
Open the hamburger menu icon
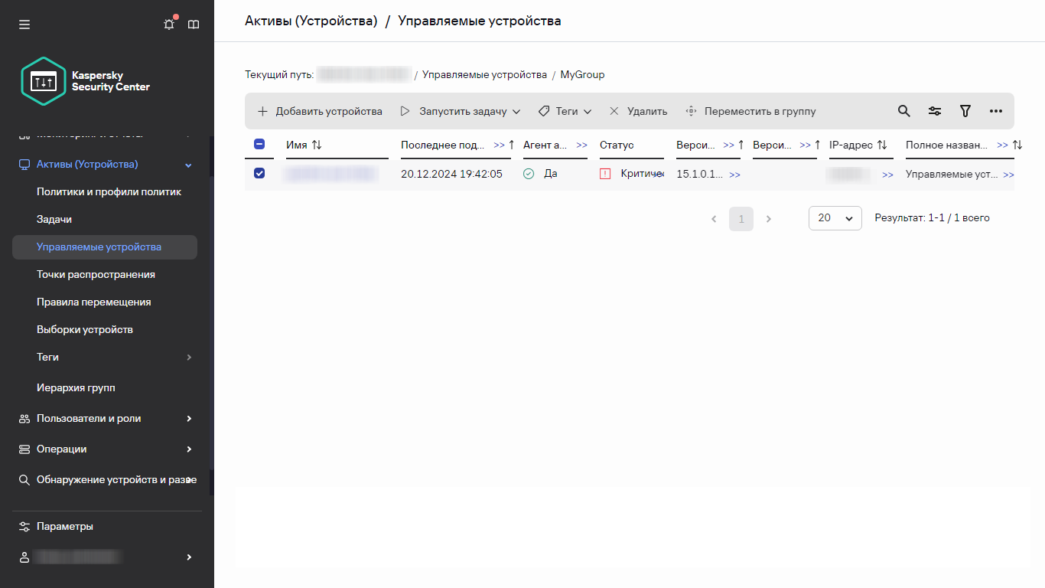(24, 24)
